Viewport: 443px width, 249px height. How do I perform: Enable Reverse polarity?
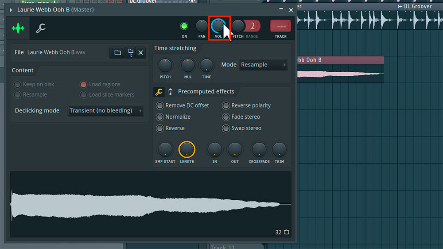coord(226,105)
